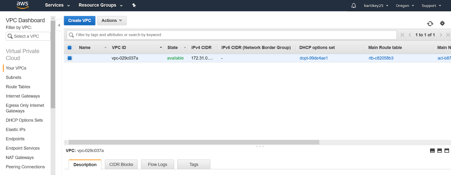Viewport: 451px width, 175px height.
Task: Switch to the Tags tab
Action: pyautogui.click(x=194, y=164)
